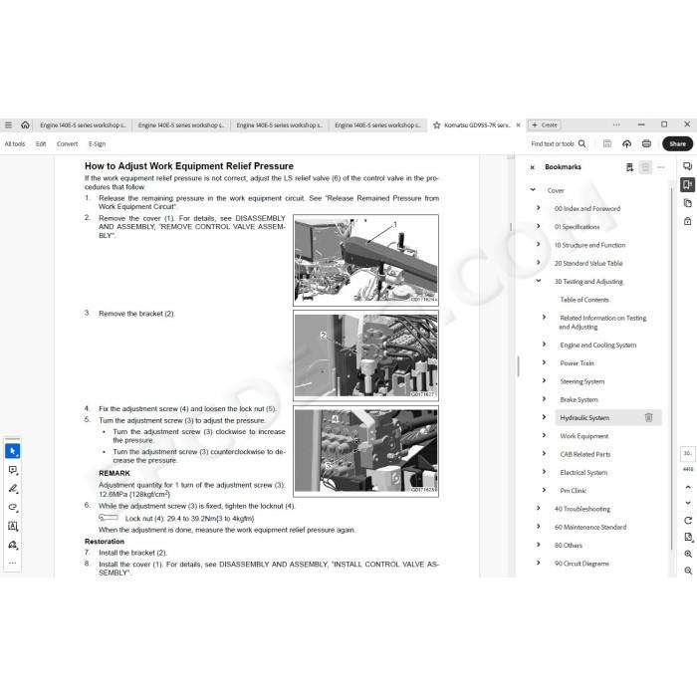Select the text box tool
The height and width of the screenshot is (697, 697).
click(12, 526)
